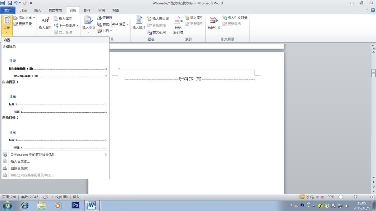Open the Customize Quick Access Toolbar dropdown
Screen dimensions: 376x211
(31, 3)
